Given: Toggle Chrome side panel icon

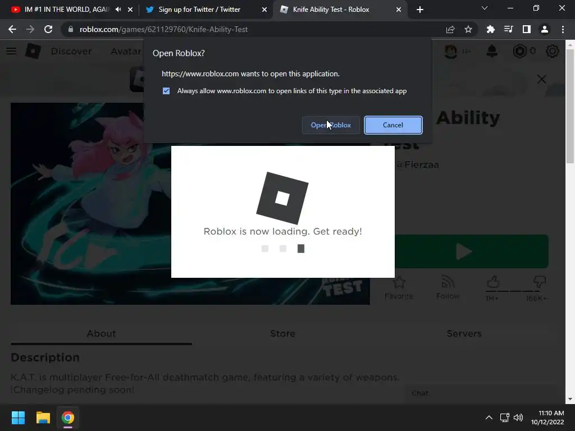Looking at the screenshot, I should click(527, 29).
